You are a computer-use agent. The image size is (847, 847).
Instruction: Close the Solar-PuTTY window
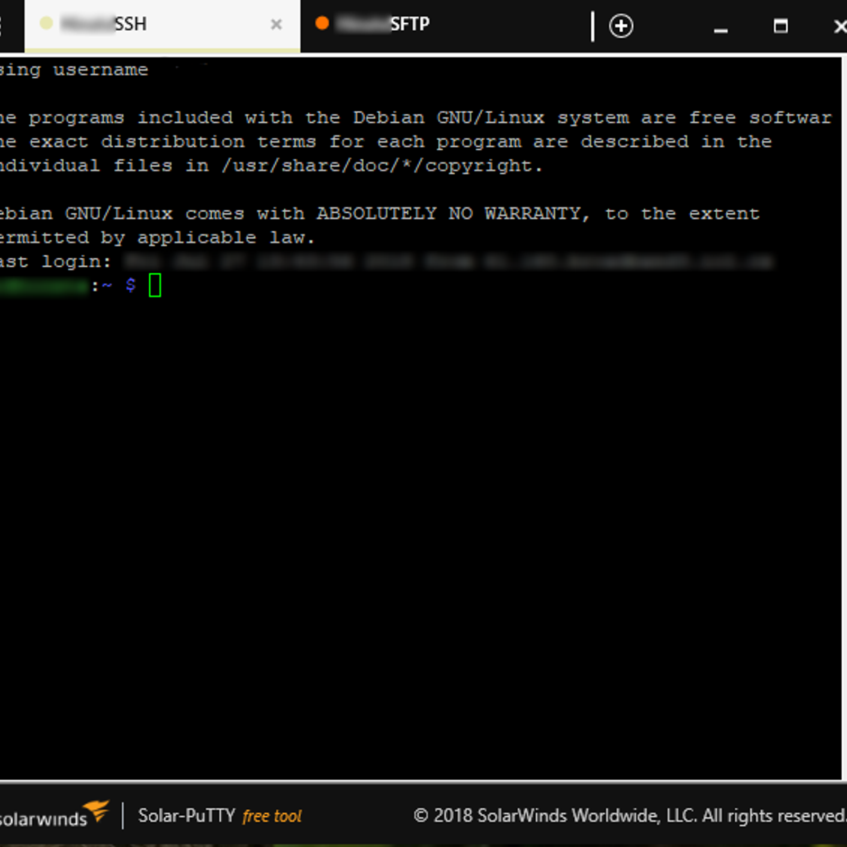[840, 26]
